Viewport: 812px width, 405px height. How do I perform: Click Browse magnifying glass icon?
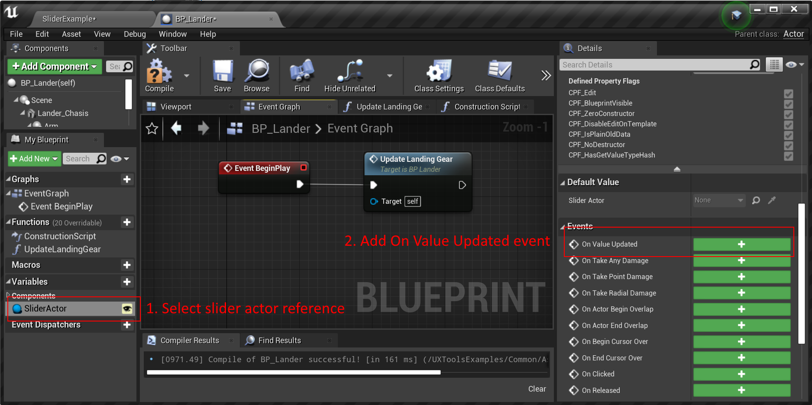(x=257, y=72)
